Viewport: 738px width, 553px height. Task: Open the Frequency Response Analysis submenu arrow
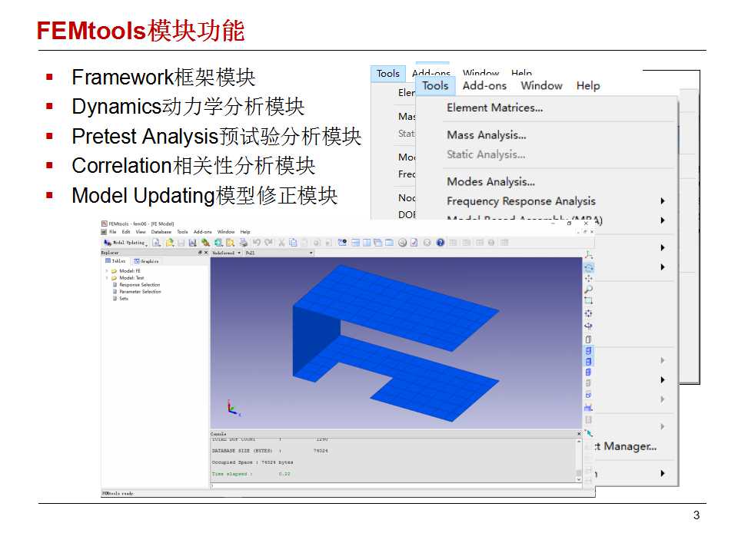(x=662, y=200)
